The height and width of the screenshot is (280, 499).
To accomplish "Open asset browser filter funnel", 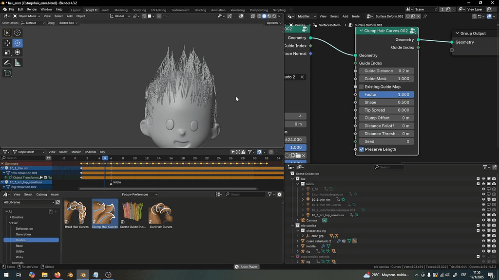I will [x=270, y=194].
